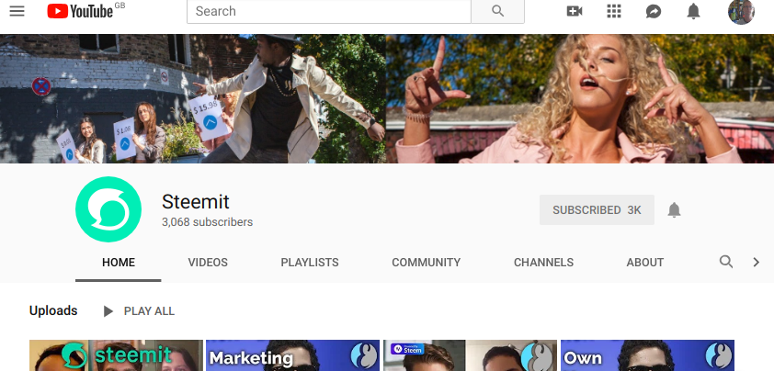Open the Marketing video thumbnail

(x=292, y=355)
